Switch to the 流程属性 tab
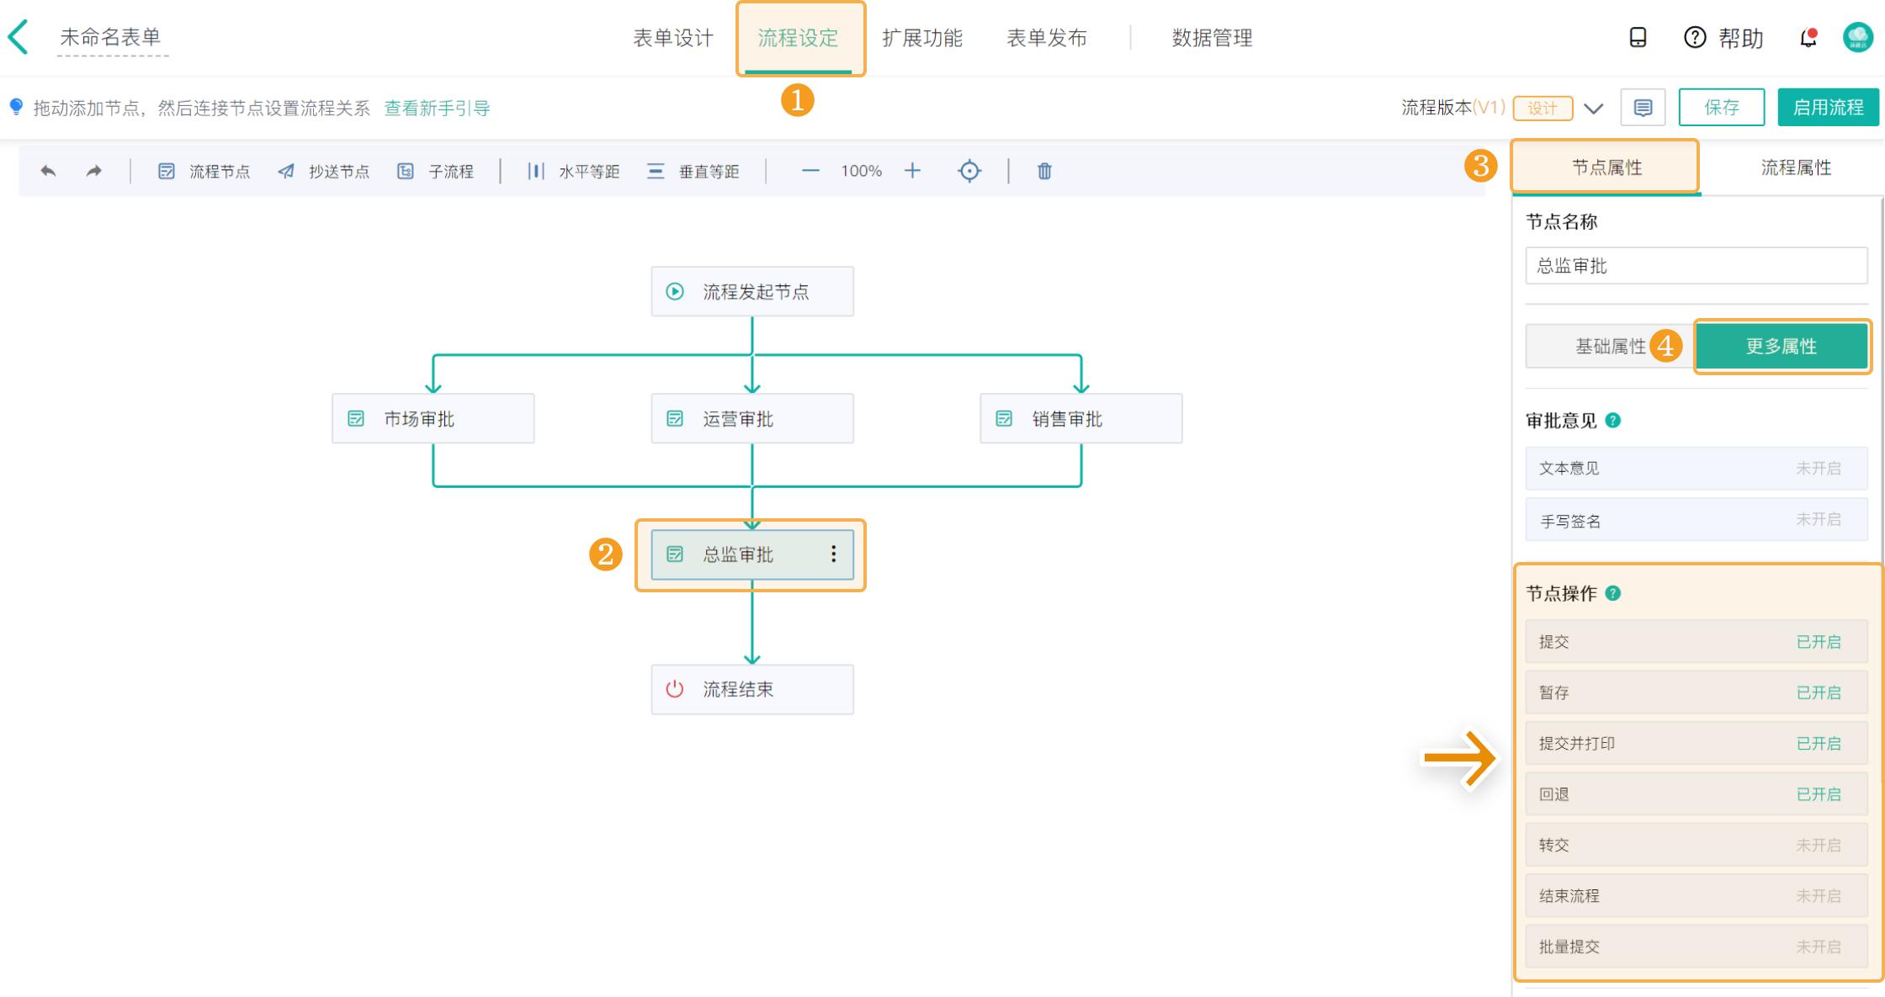The image size is (1885, 997). (1796, 167)
